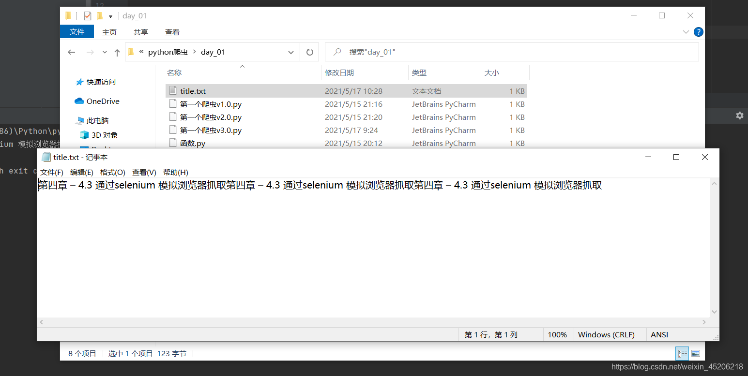Expand the ribbon using the chevron near Help
Image resolution: width=748 pixels, height=376 pixels.
pyautogui.click(x=686, y=32)
